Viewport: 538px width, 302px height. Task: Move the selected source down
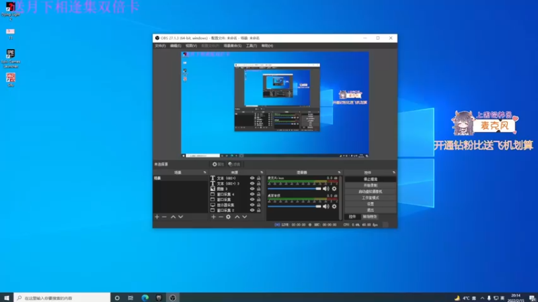point(245,217)
